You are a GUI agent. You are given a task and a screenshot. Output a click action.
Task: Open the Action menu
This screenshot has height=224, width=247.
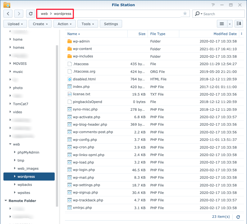(65, 24)
